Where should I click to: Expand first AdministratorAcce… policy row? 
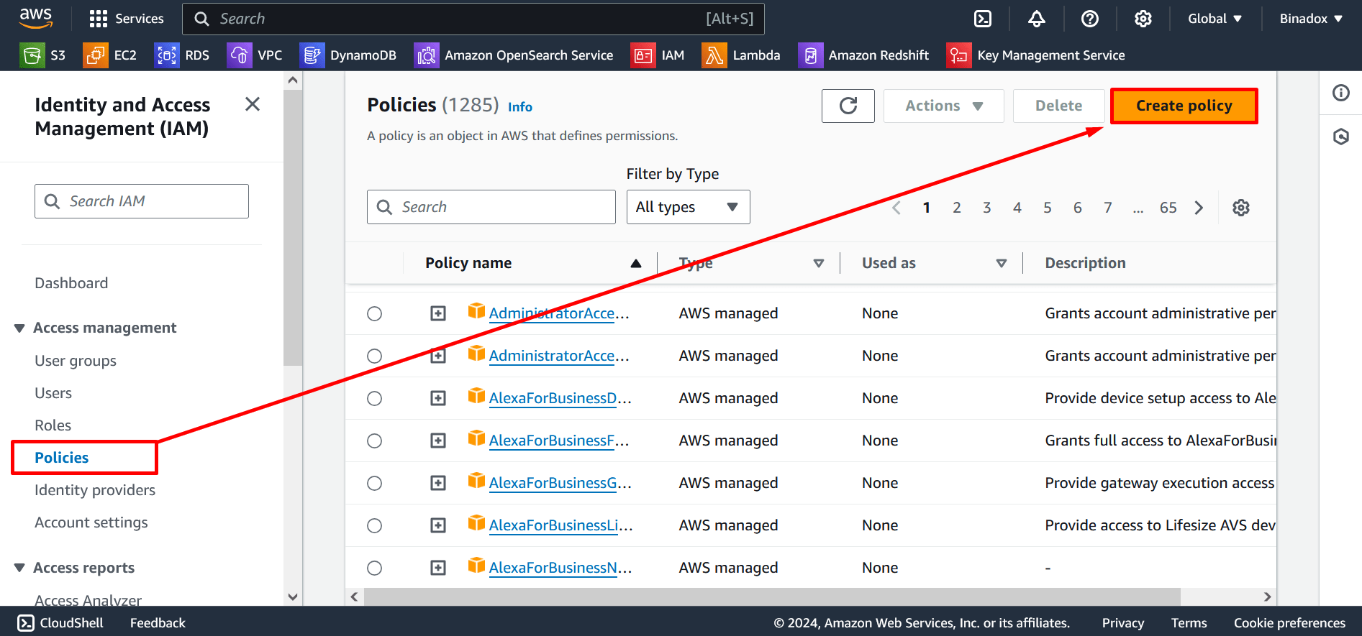(x=438, y=313)
